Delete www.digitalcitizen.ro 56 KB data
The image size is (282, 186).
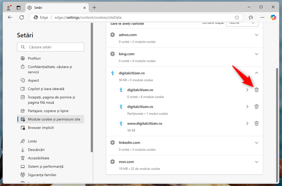click(x=256, y=123)
